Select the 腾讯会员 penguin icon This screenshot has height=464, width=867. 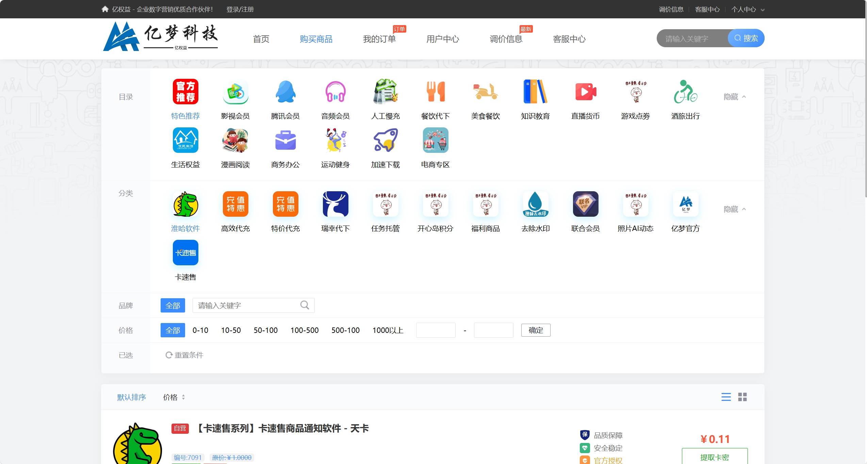tap(285, 92)
